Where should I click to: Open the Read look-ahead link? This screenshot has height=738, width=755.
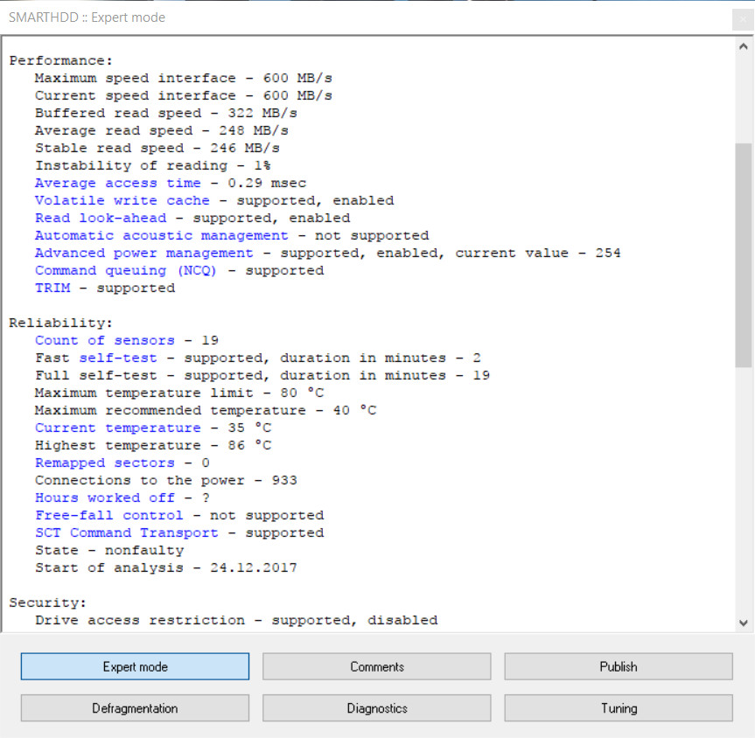click(101, 218)
